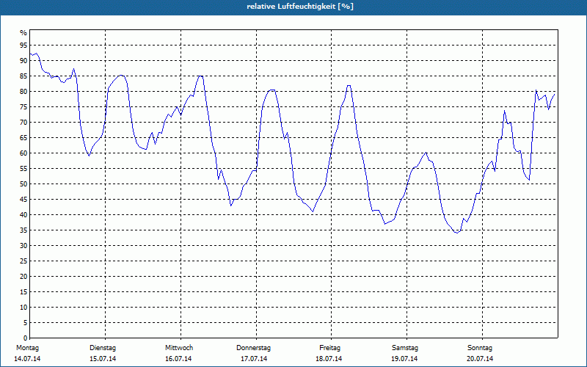The width and height of the screenshot is (587, 367).
Task: Click the 80 value on the y-axis
Action: coord(23,91)
